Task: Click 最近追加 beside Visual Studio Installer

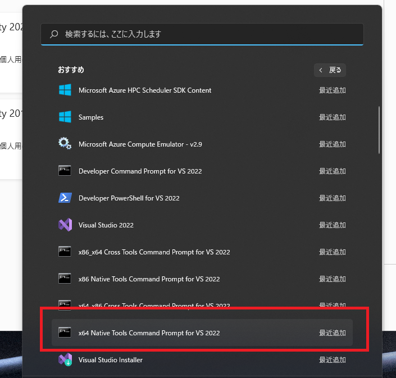Action: click(x=333, y=360)
